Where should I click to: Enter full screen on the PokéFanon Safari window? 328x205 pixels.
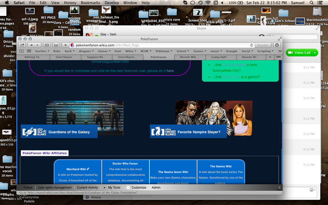[279, 39]
